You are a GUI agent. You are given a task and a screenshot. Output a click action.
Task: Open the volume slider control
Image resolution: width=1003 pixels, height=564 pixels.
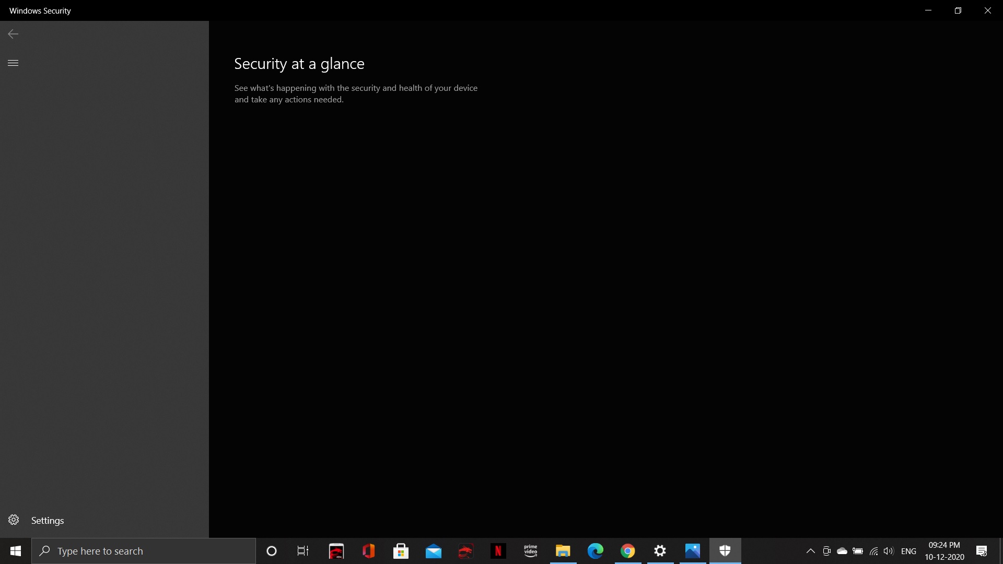889,551
